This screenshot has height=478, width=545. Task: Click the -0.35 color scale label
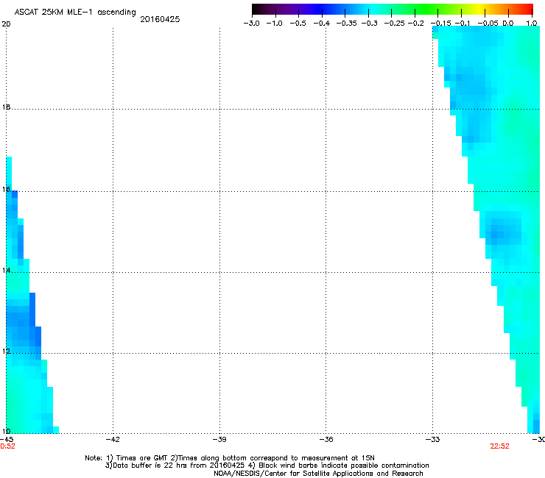tap(347, 24)
